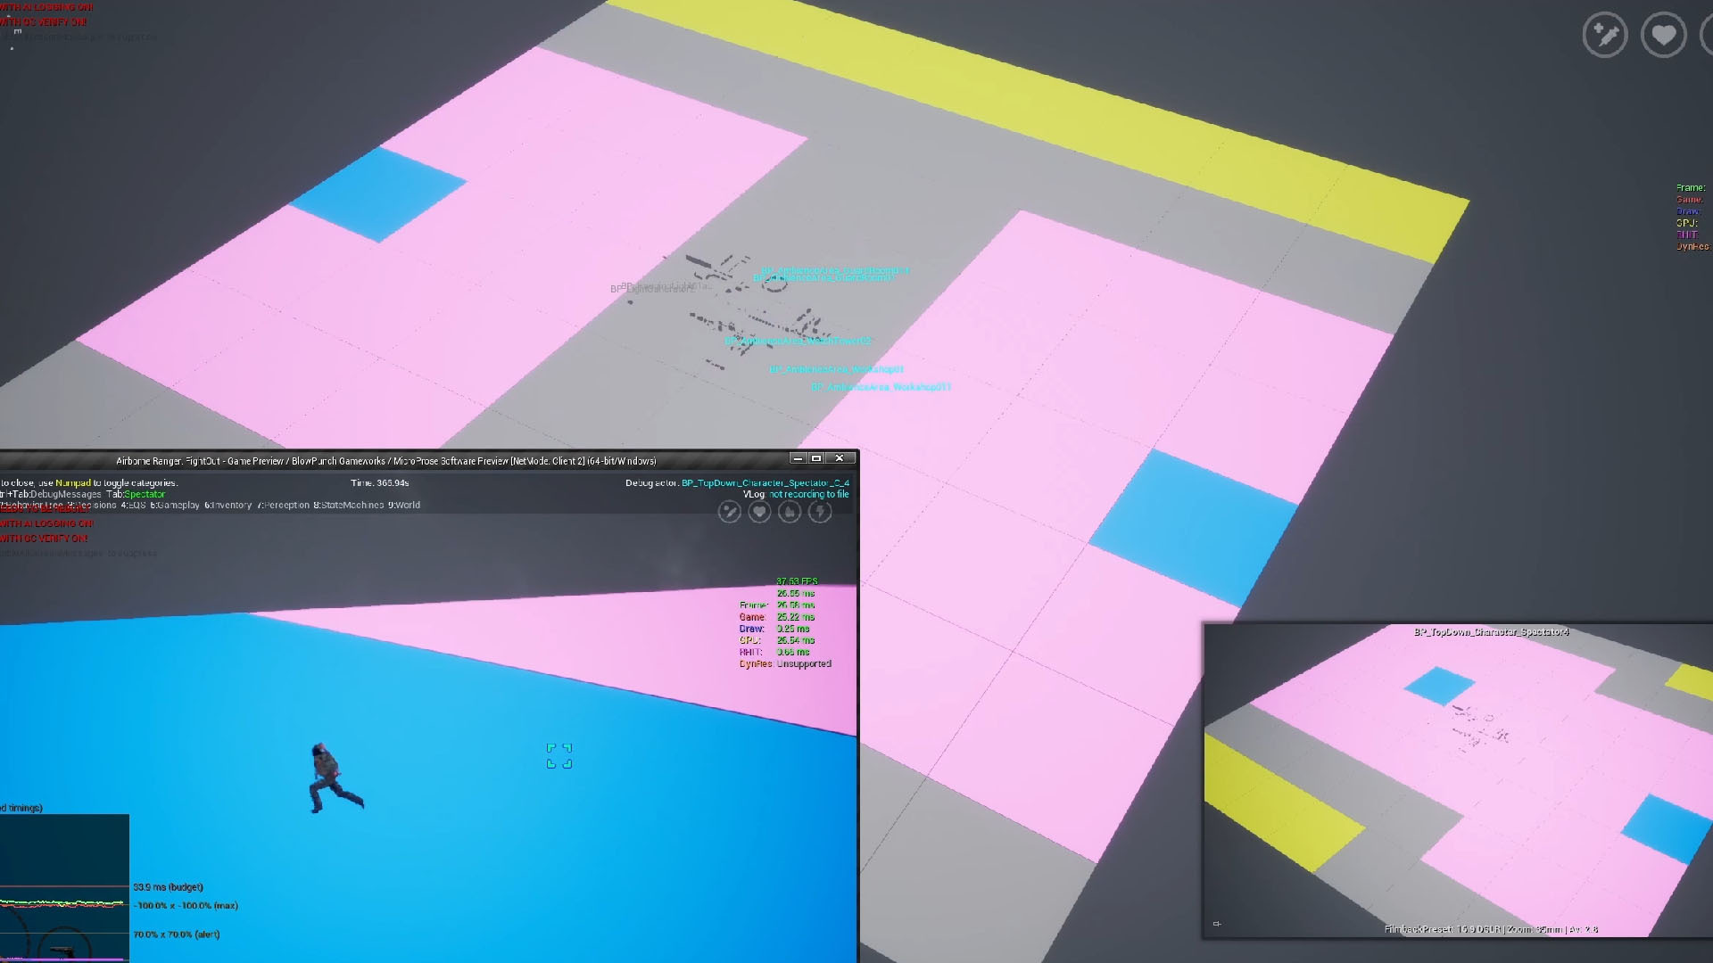The height and width of the screenshot is (963, 1713).
Task: Click the heart icon inside the preview window
Action: pos(759,512)
